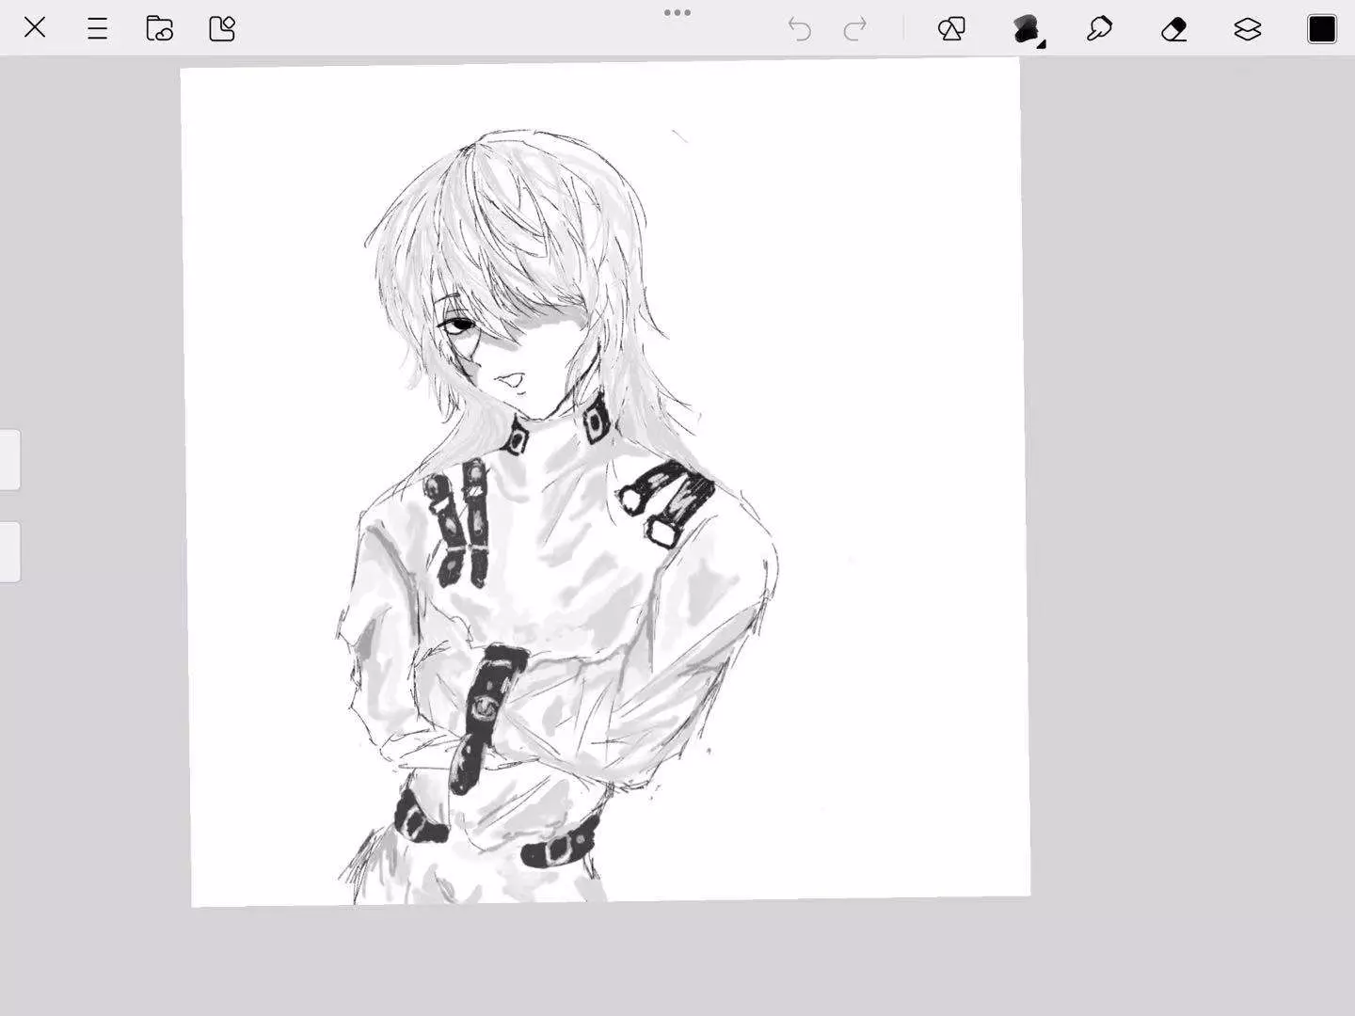Image resolution: width=1355 pixels, height=1016 pixels.
Task: Open the hamburger menu
Action: 97,28
